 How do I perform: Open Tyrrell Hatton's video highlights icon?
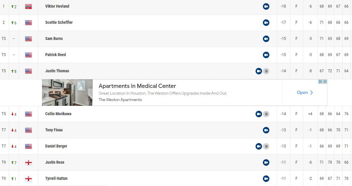point(266,179)
